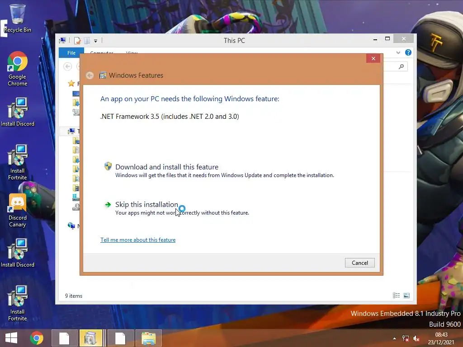Cancel the Windows Features dialog
This screenshot has height=347, width=463.
[x=359, y=263]
